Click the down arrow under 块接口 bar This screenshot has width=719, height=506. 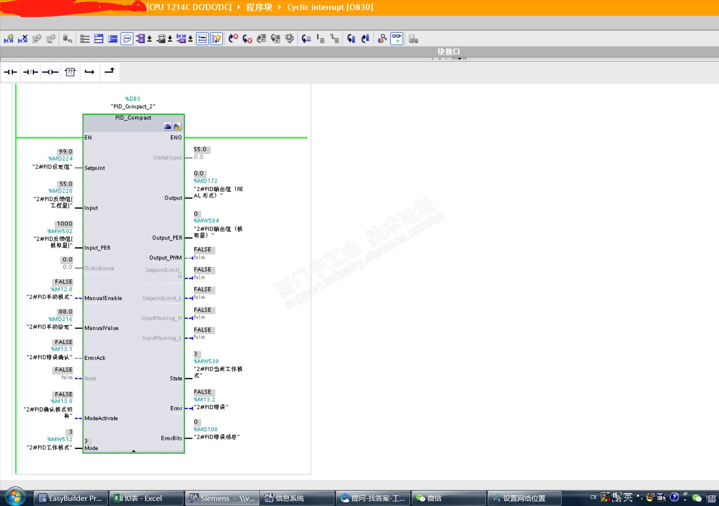[x=460, y=59]
